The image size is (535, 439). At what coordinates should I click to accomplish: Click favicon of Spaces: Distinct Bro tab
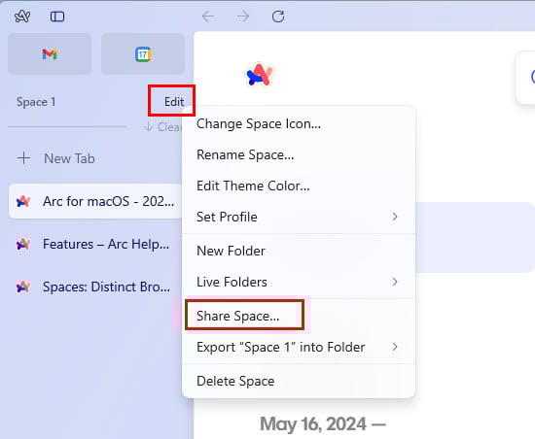pyautogui.click(x=23, y=287)
